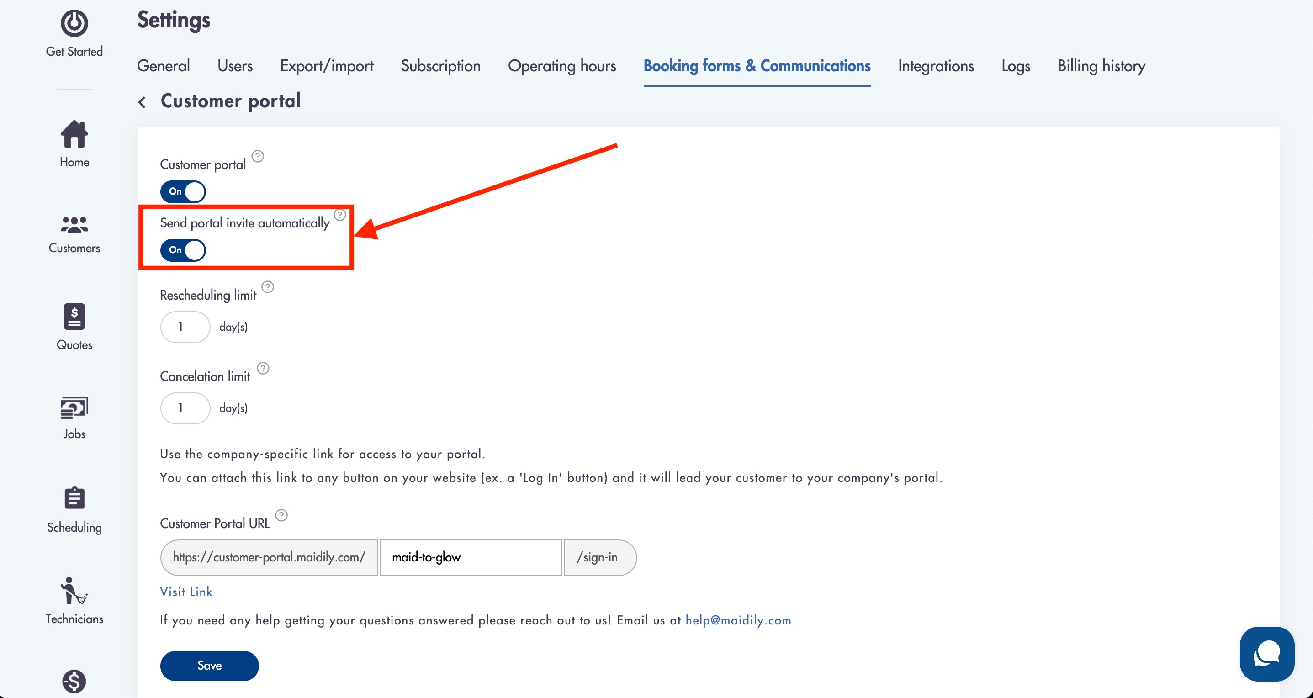The width and height of the screenshot is (1313, 698).
Task: Open the Get Started power icon
Action: click(x=74, y=23)
